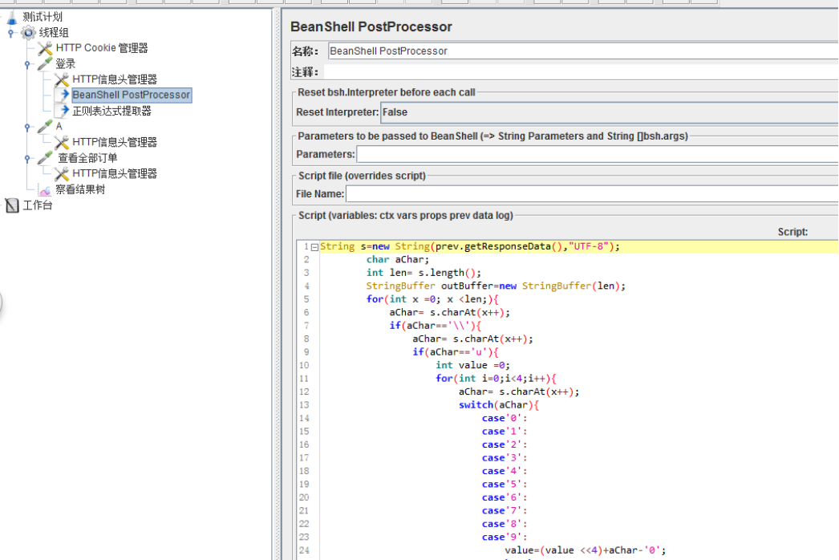Click the HTTP Cookie 管理器 wrench icon
This screenshot has height=560, width=839.
(45, 49)
